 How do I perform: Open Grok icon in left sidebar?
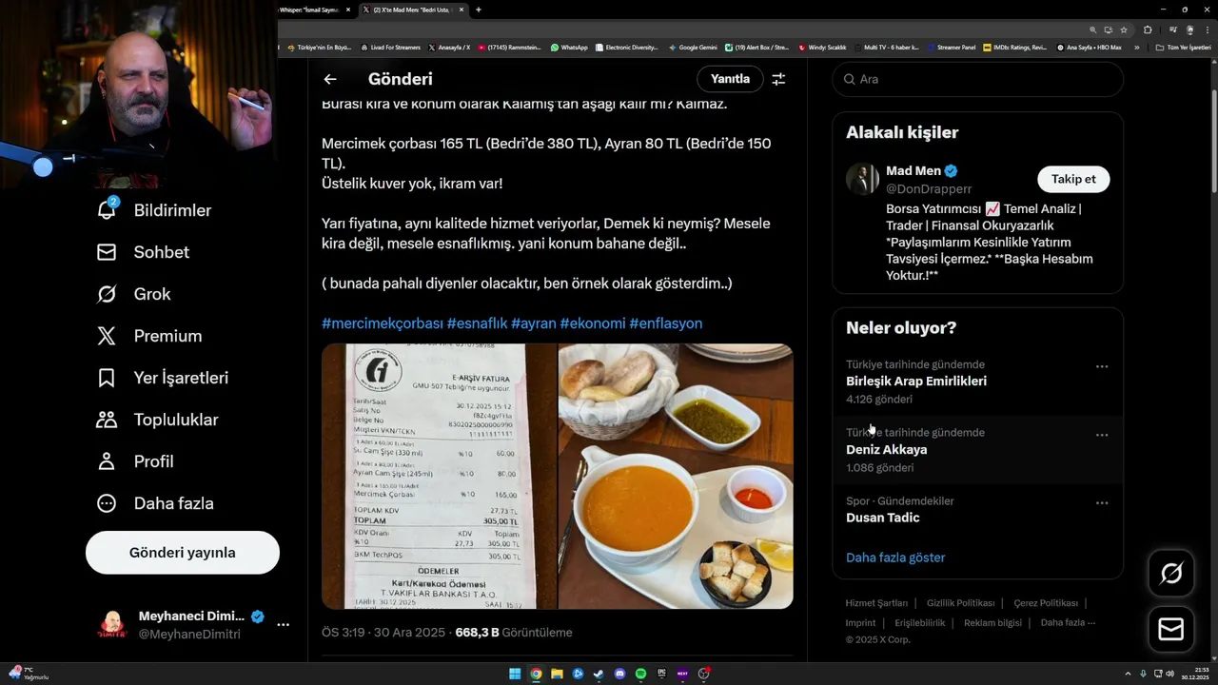(x=107, y=294)
